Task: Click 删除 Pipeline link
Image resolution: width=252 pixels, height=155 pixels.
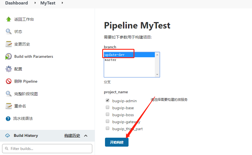Action: 26,81
